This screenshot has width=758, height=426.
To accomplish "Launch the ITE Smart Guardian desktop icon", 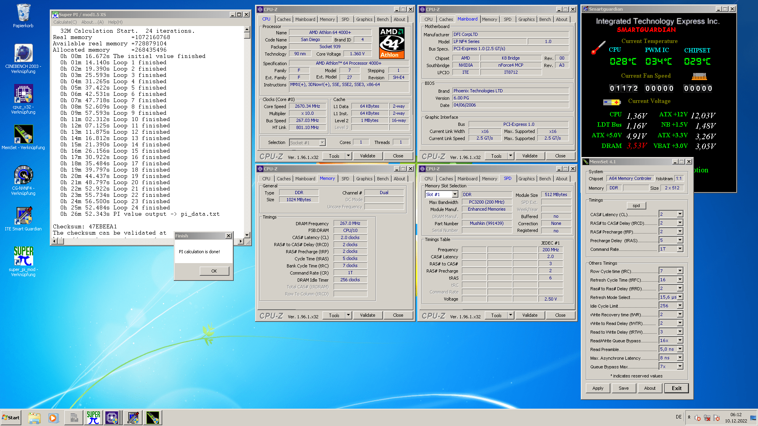I will point(23,216).
